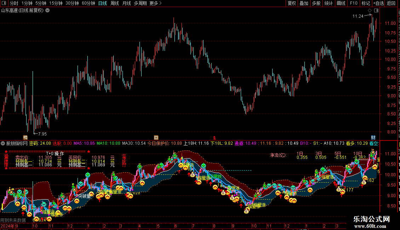Click the diamond icon above the chart

click(x=370, y=11)
